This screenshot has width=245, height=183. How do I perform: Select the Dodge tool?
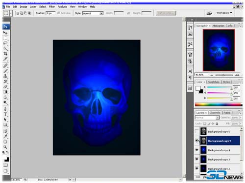(5, 102)
